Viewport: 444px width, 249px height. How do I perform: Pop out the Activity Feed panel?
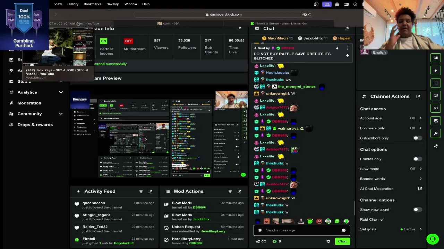pyautogui.click(x=150, y=191)
